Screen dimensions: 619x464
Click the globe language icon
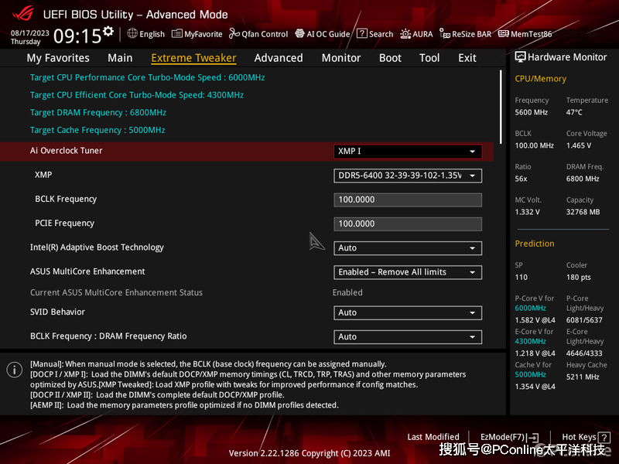coord(132,33)
